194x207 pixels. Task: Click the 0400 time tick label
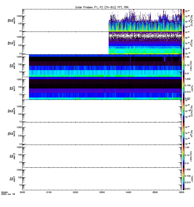(129, 192)
